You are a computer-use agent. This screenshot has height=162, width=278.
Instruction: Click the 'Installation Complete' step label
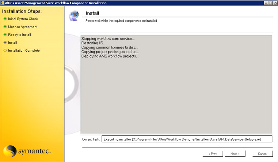24,51
